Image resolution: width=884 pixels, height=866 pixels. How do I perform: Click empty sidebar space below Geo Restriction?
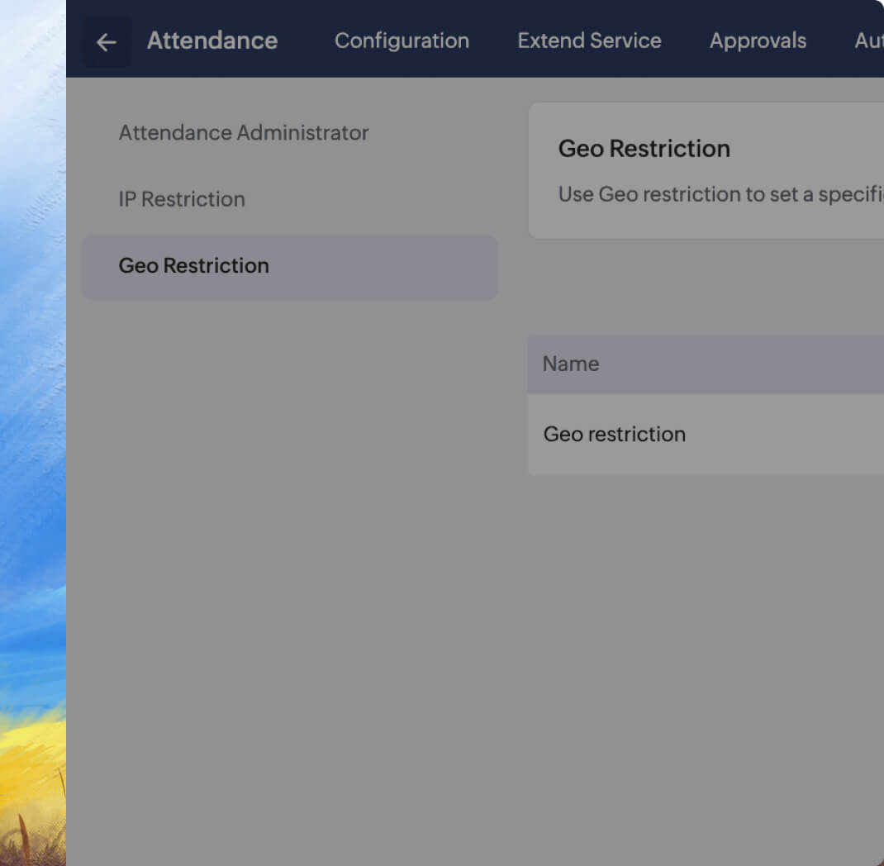289,537
